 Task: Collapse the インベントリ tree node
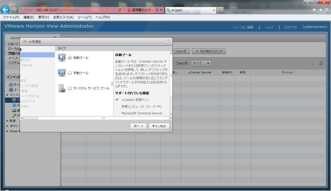[x=7, y=95]
